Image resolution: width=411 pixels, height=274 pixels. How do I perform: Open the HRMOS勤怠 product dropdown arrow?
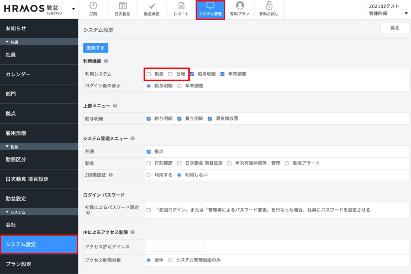click(x=74, y=9)
